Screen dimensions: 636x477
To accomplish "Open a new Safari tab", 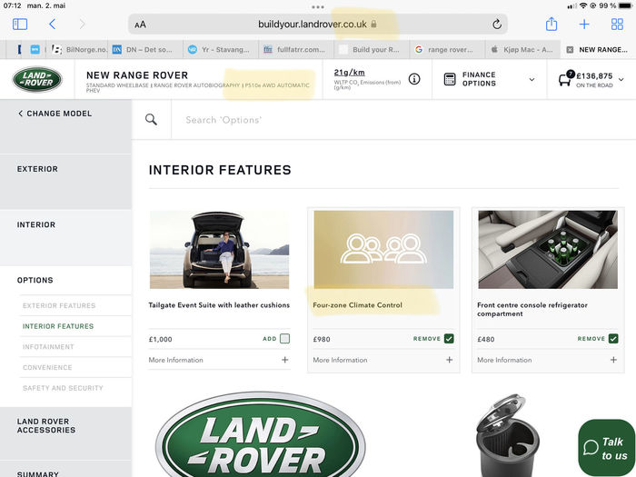I will (x=584, y=25).
